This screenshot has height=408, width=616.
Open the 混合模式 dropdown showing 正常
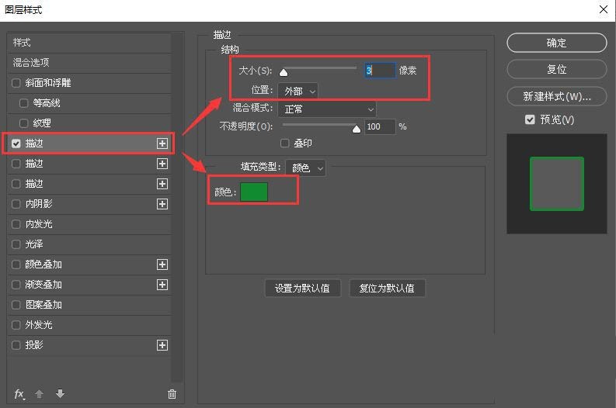325,109
